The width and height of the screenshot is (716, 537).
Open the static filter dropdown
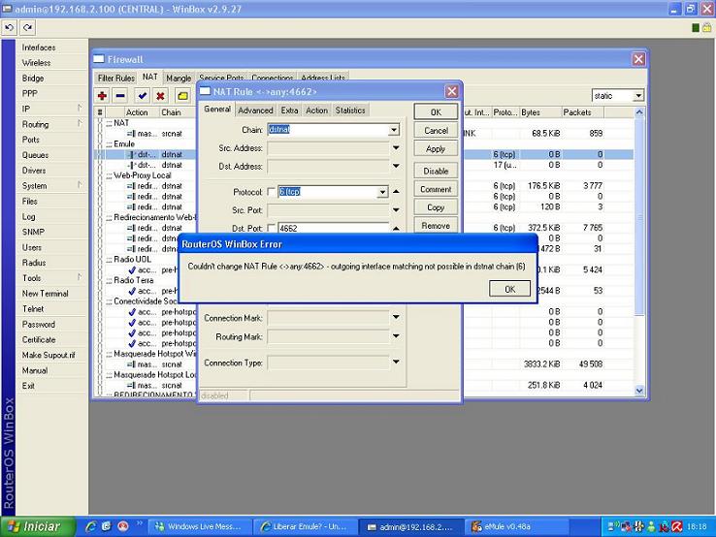point(637,96)
